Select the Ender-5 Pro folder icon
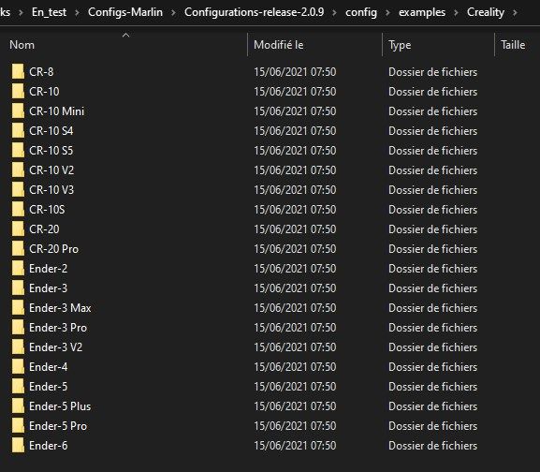Image resolution: width=540 pixels, height=472 pixels. point(18,425)
